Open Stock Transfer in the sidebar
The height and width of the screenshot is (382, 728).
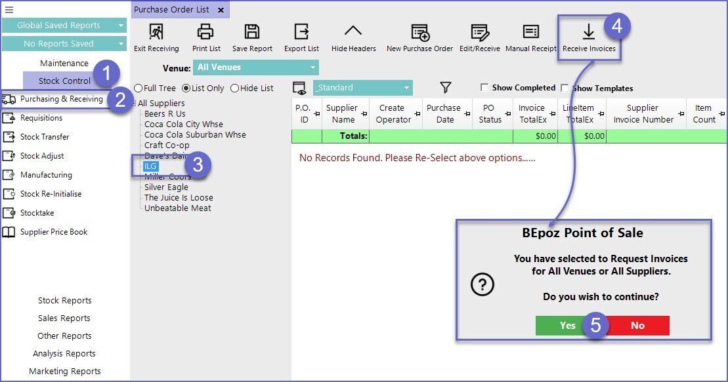tap(44, 137)
